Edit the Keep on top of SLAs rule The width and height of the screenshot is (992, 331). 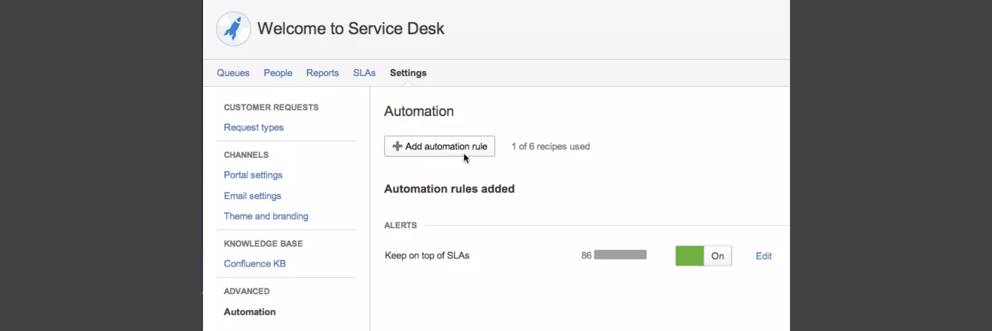[x=763, y=256]
